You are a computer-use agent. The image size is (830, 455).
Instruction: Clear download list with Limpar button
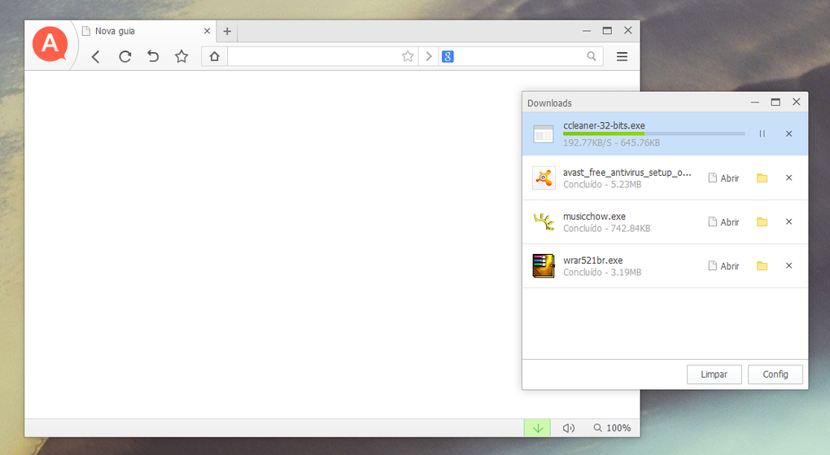[714, 374]
